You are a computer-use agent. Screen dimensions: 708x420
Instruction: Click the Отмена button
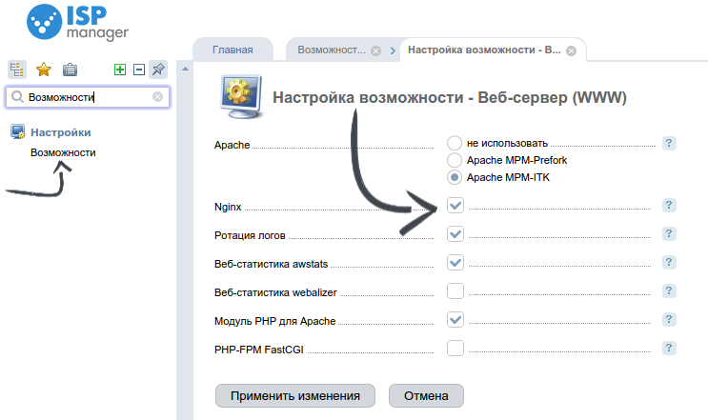click(x=426, y=395)
